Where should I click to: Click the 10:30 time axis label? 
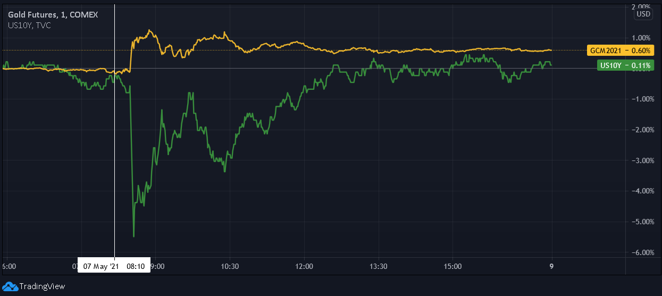point(229,266)
